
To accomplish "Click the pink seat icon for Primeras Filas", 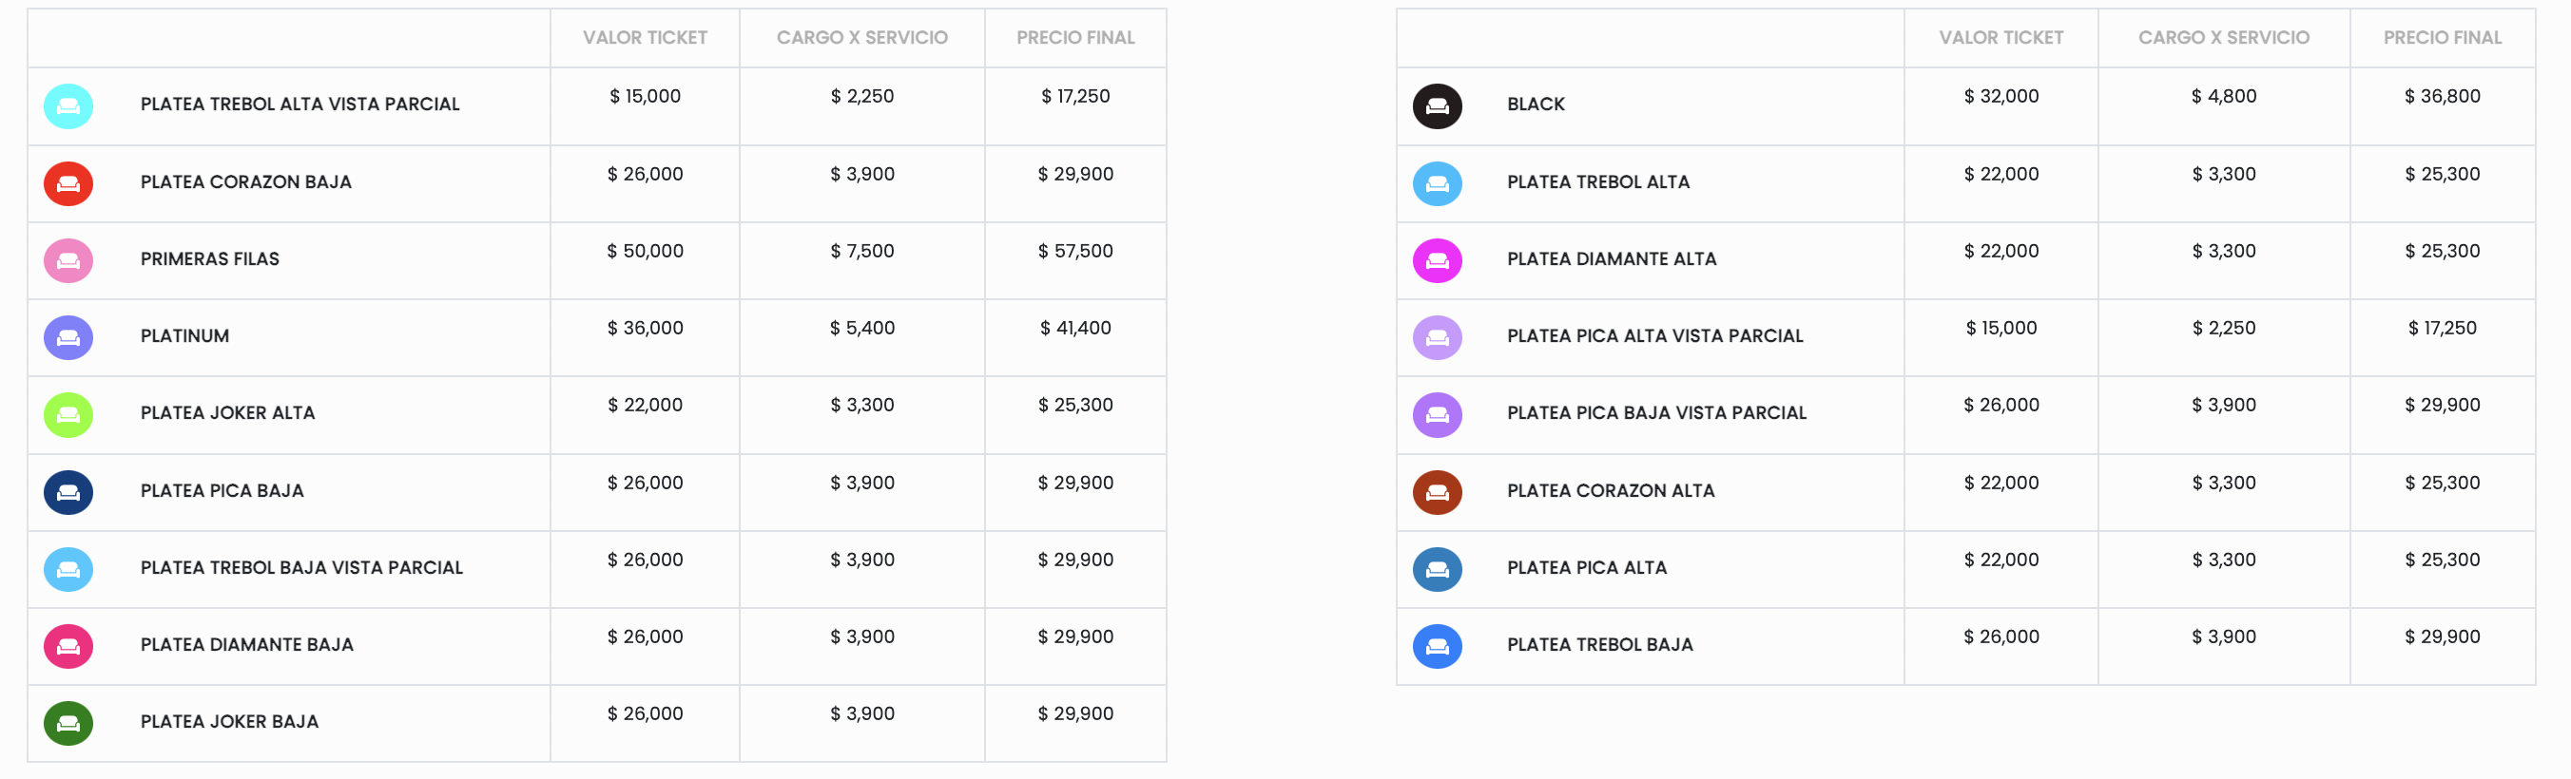I will [x=68, y=260].
